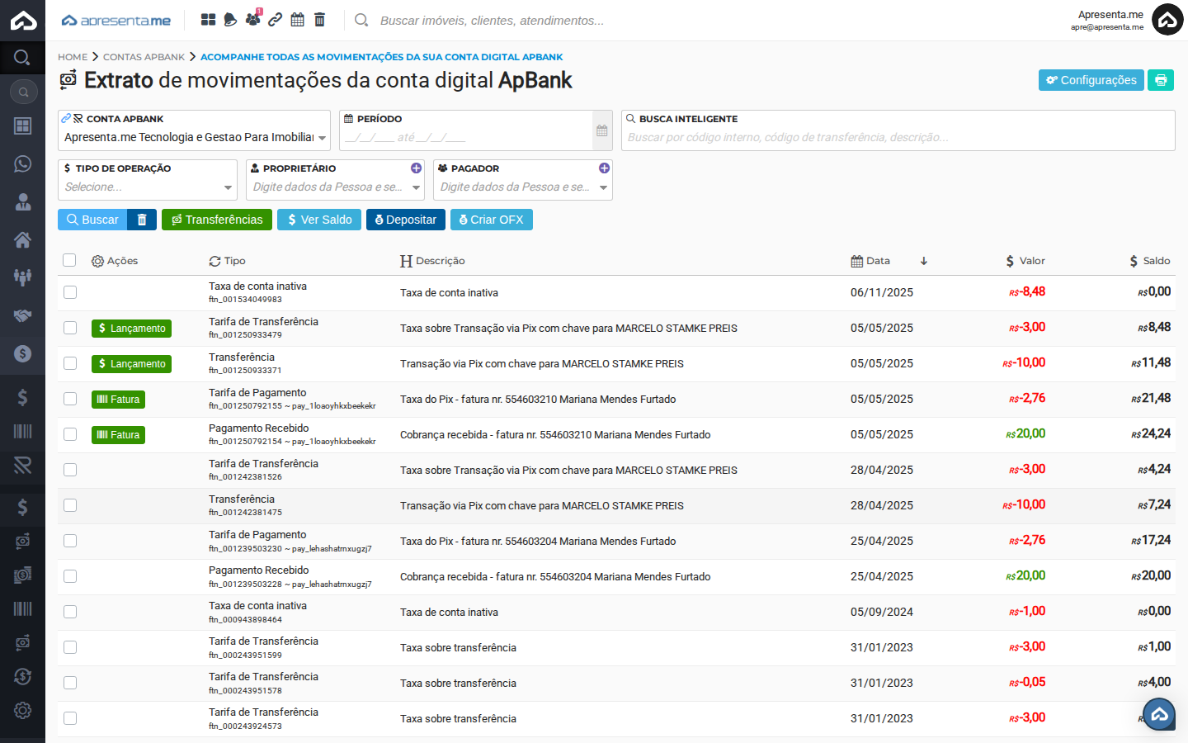
Task: Click the trash icon in top toolbar
Action: coord(320,20)
